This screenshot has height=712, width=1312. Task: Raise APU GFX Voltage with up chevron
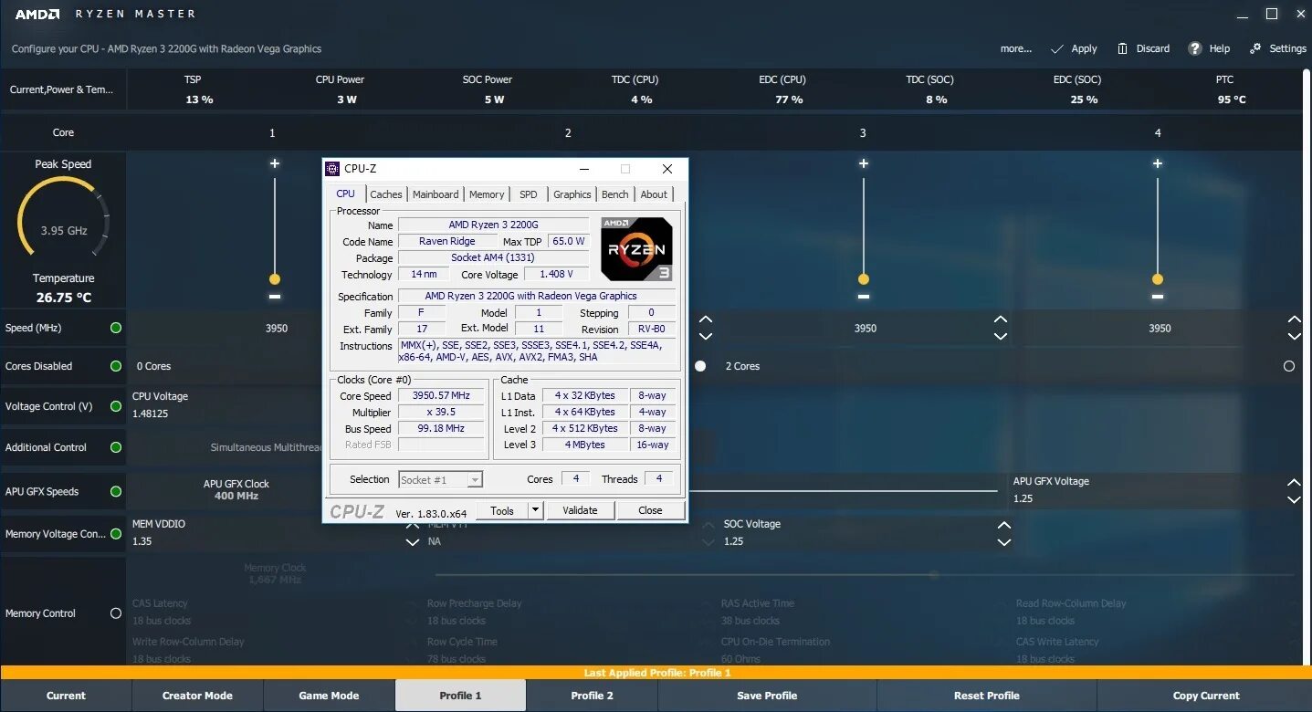[1294, 483]
